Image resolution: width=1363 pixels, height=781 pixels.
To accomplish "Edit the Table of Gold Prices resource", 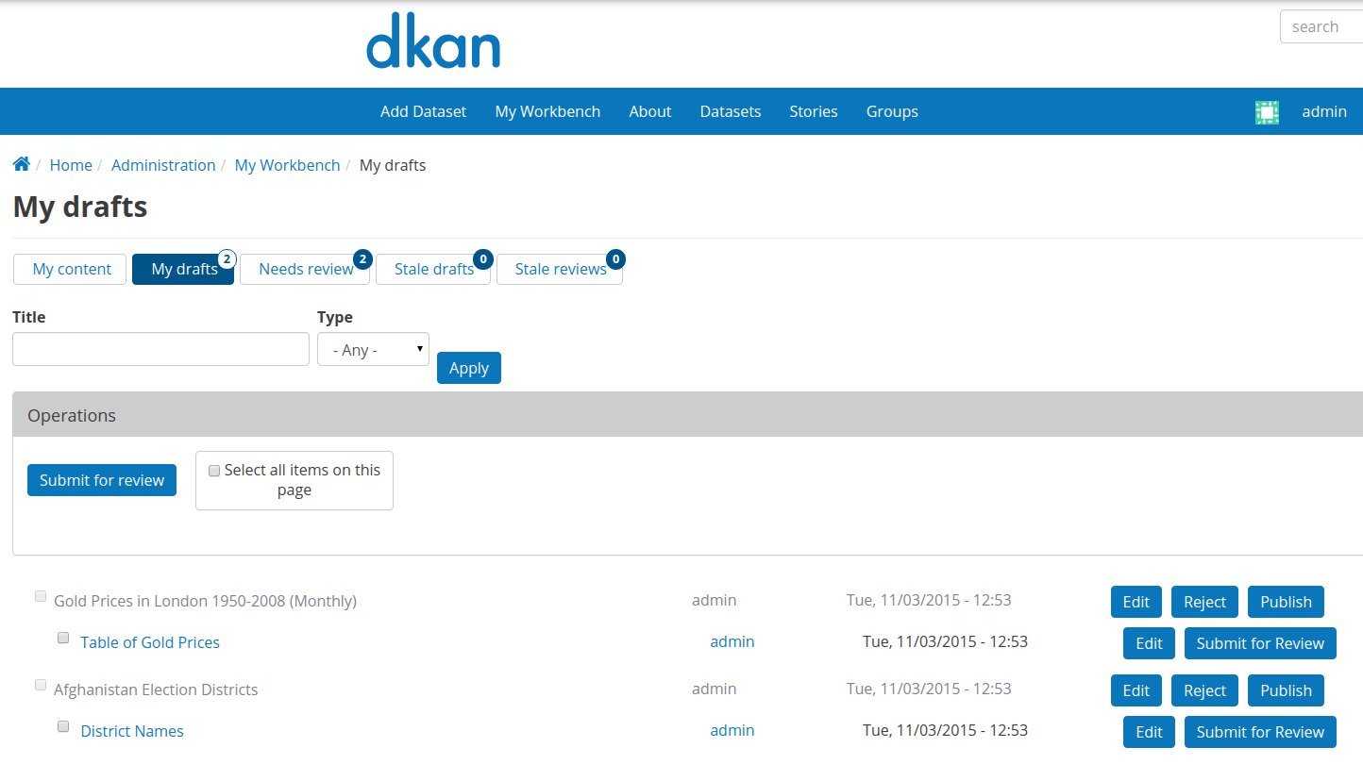I will pyautogui.click(x=1149, y=643).
